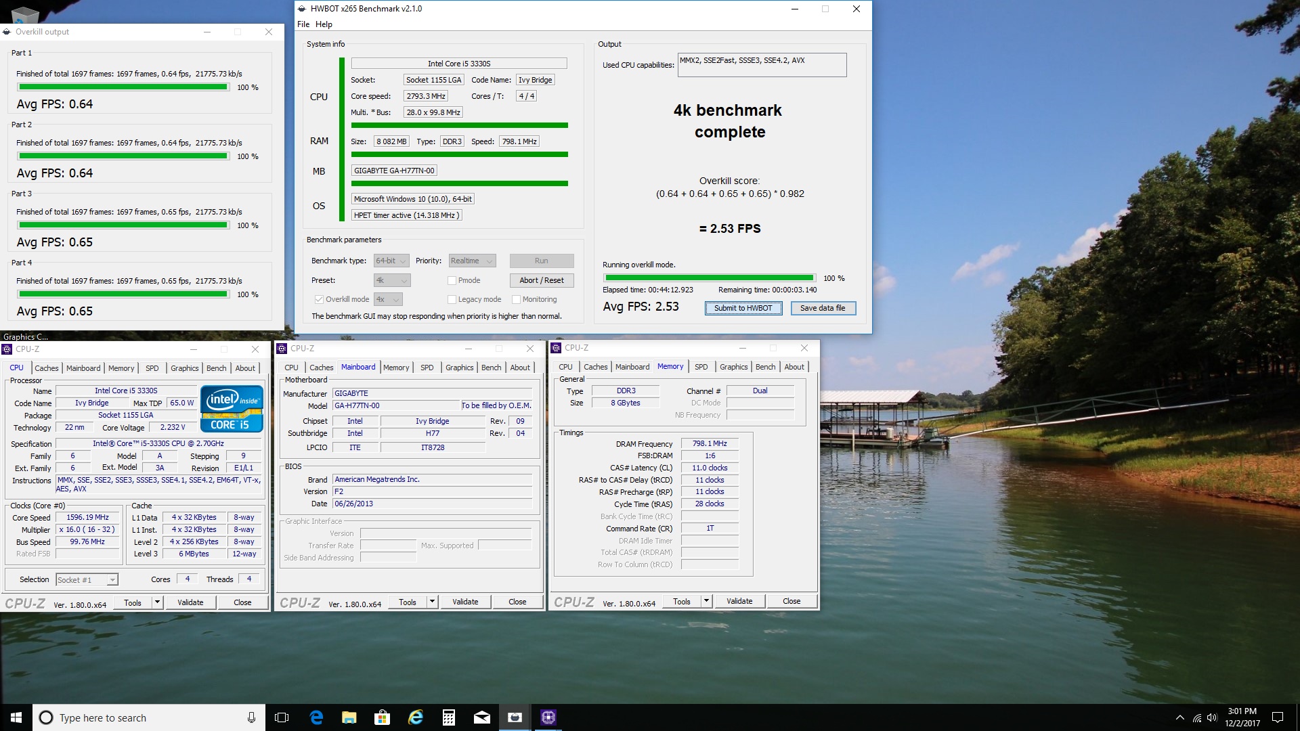
Task: Open Help menu in HWBOT x265
Action: pyautogui.click(x=324, y=24)
